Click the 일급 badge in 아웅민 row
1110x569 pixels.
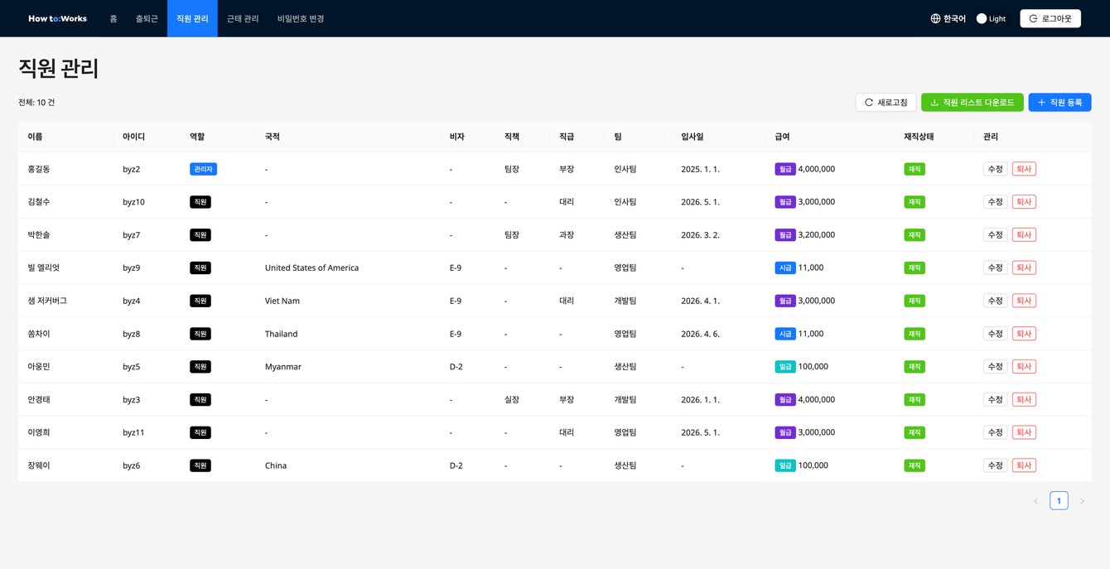784,366
